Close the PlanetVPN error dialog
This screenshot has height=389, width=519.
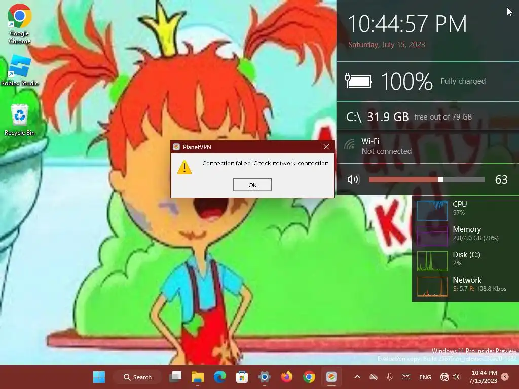click(x=326, y=147)
